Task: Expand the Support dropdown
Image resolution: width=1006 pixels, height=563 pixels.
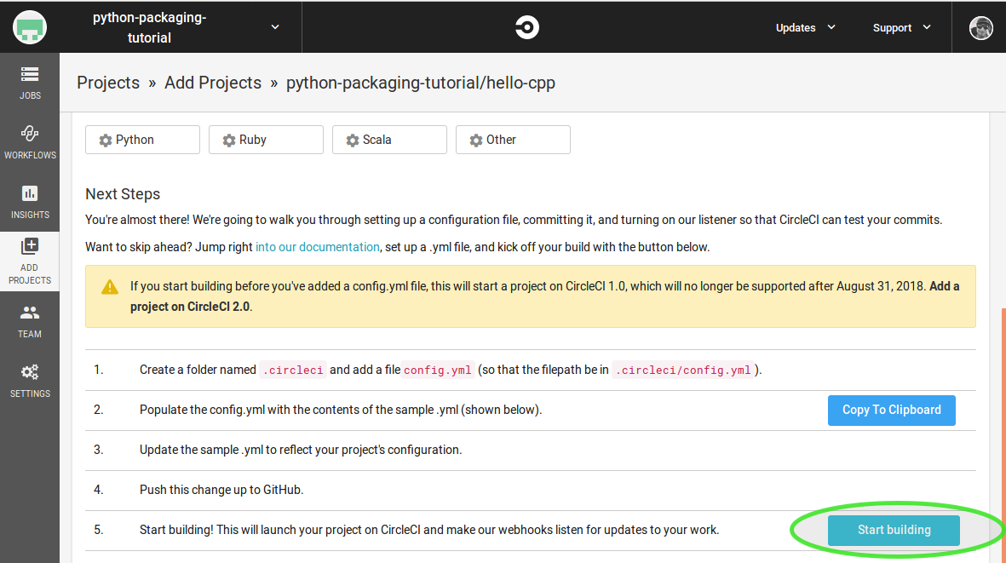Action: tap(900, 26)
